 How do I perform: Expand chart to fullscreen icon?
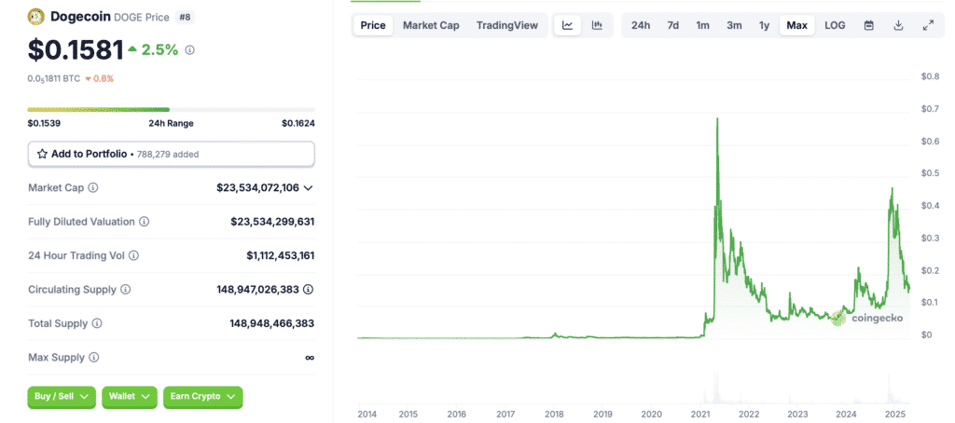(928, 25)
